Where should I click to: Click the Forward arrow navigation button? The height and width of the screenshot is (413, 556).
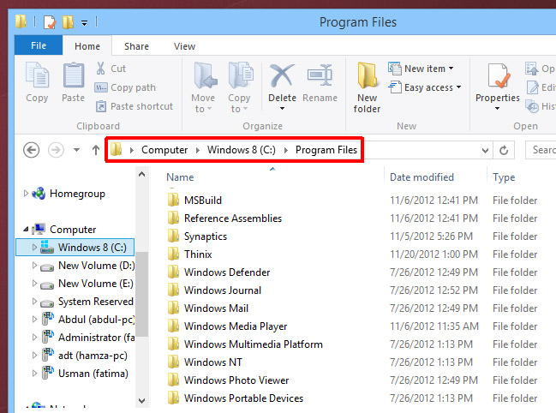[x=56, y=150]
